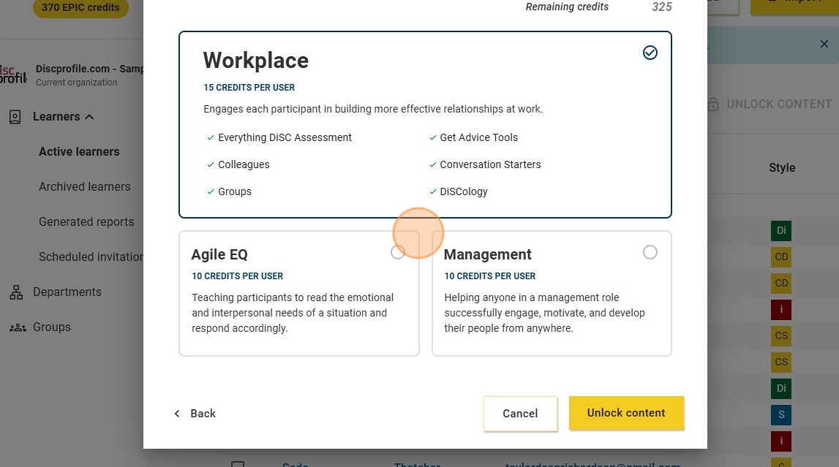
Task: Open Archived learners page
Action: click(85, 186)
